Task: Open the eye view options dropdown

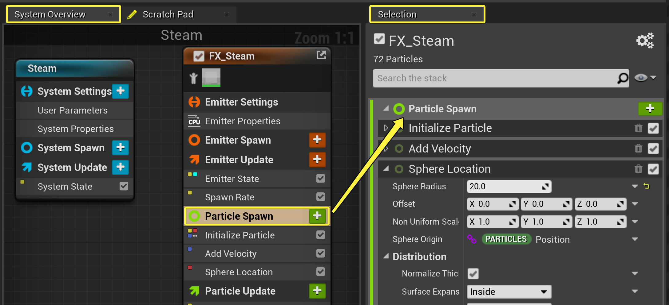Action: [645, 78]
